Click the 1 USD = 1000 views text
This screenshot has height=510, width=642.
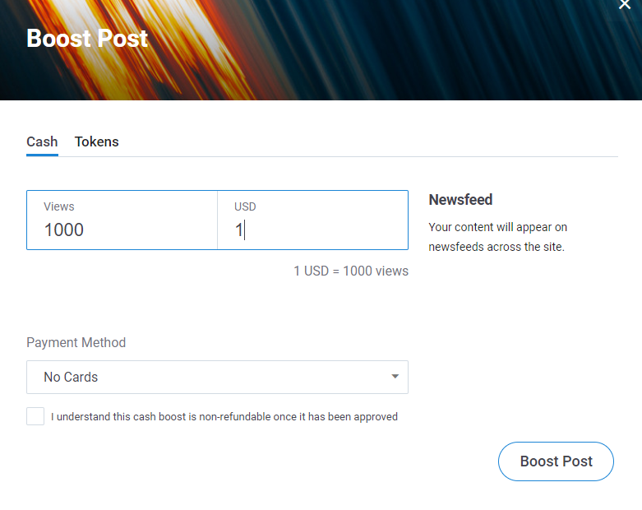[x=351, y=271]
